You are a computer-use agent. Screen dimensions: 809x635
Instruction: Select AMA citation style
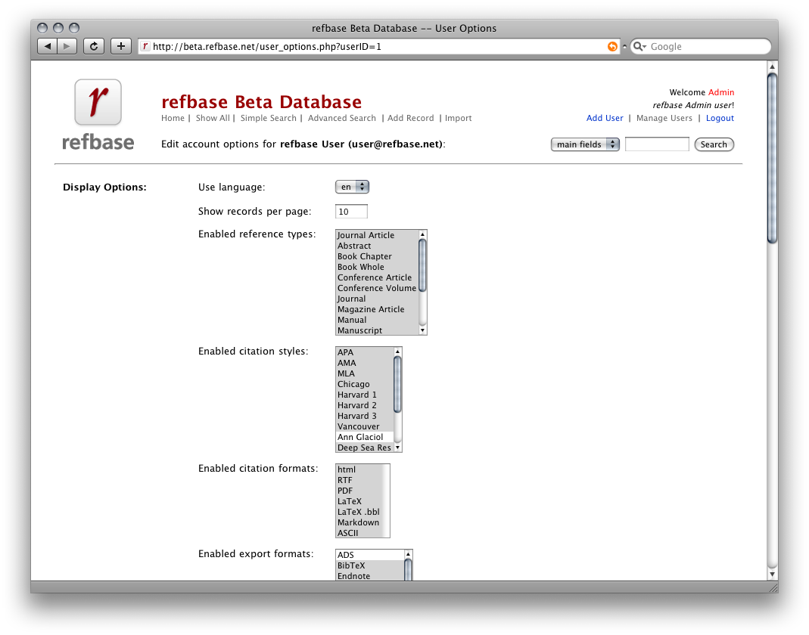click(365, 363)
